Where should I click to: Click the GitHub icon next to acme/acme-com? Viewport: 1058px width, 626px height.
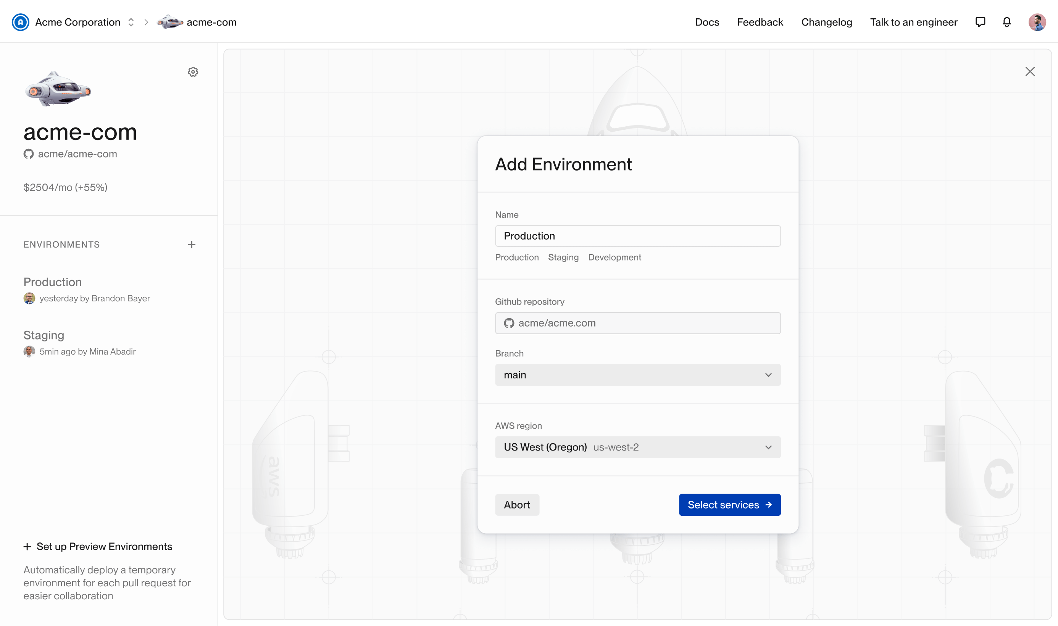[x=28, y=154]
